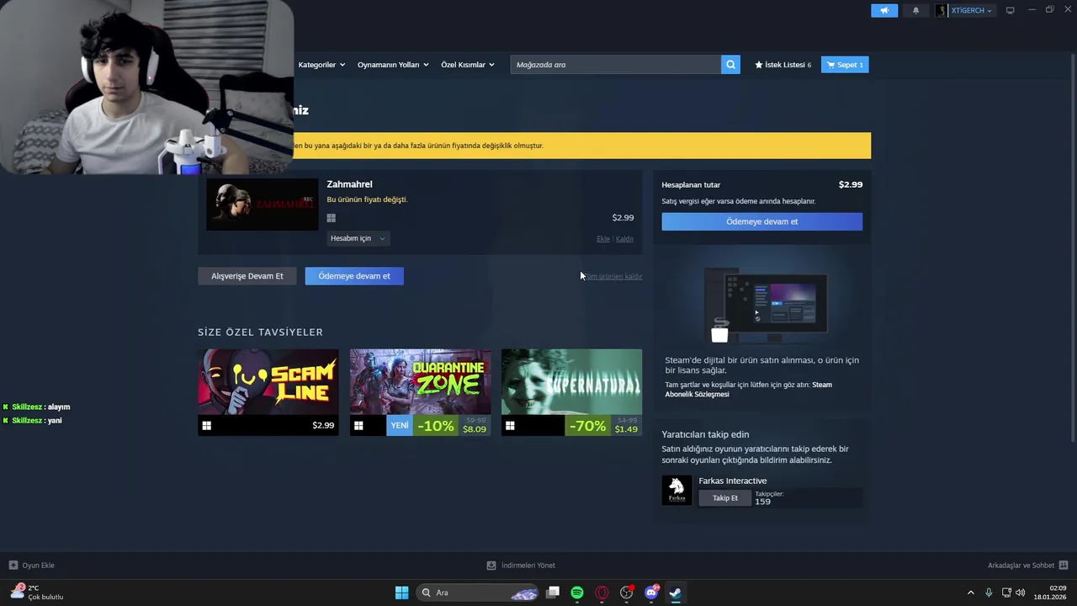Click the -10% discount on Quarantine Zone
Viewport: 1077px width, 606px height.
click(436, 426)
